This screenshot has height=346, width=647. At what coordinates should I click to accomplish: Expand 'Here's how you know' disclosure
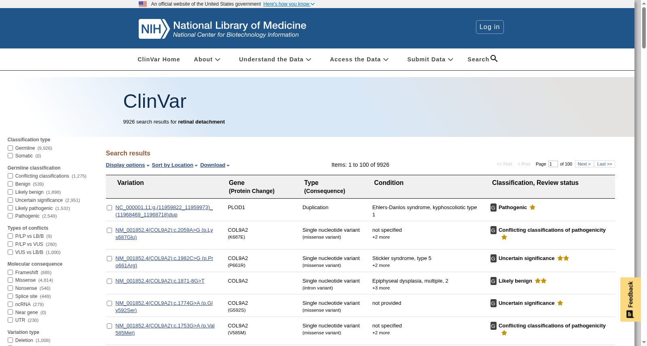pyautogui.click(x=289, y=4)
